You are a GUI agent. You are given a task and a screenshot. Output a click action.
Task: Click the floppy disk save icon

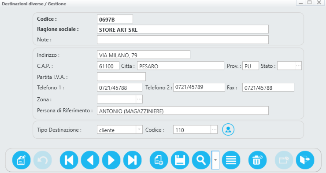[180, 160]
